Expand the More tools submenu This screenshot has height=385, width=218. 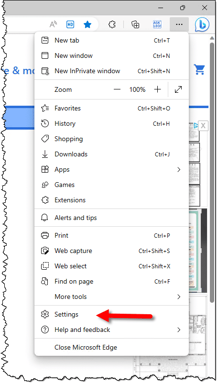click(x=111, y=297)
